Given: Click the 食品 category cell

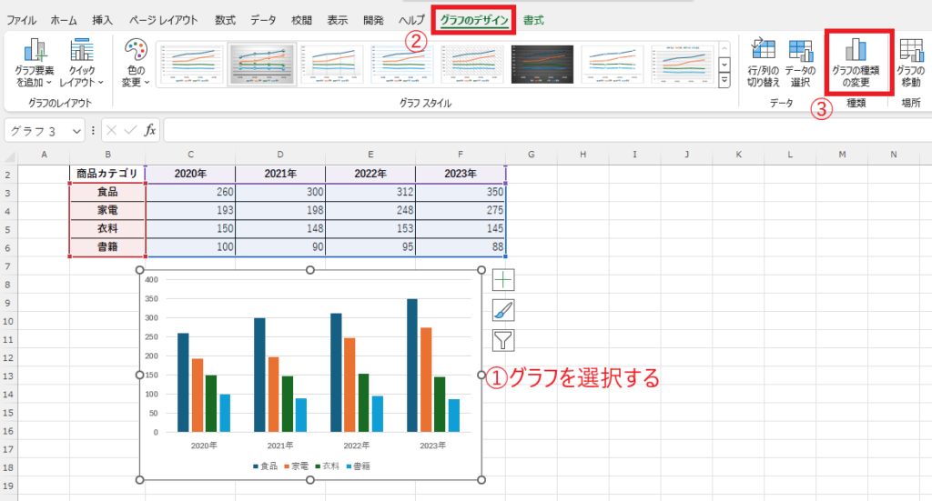Looking at the screenshot, I should click(x=107, y=192).
